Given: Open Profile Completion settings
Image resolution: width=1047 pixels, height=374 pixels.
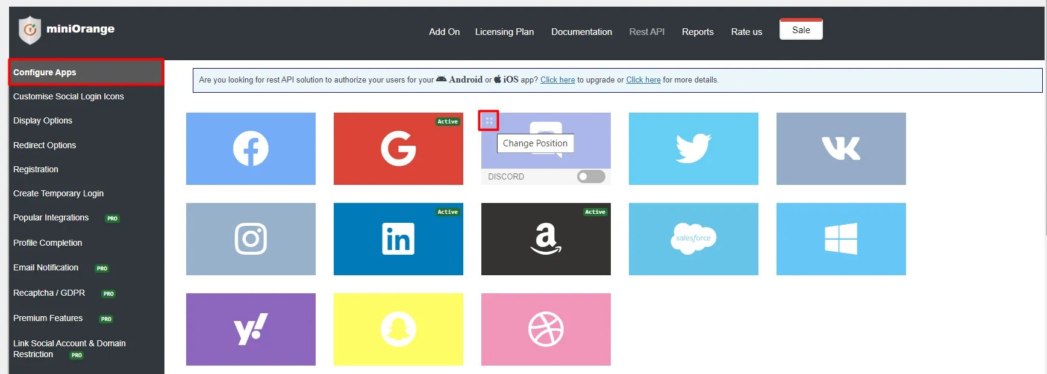Looking at the screenshot, I should coord(48,243).
